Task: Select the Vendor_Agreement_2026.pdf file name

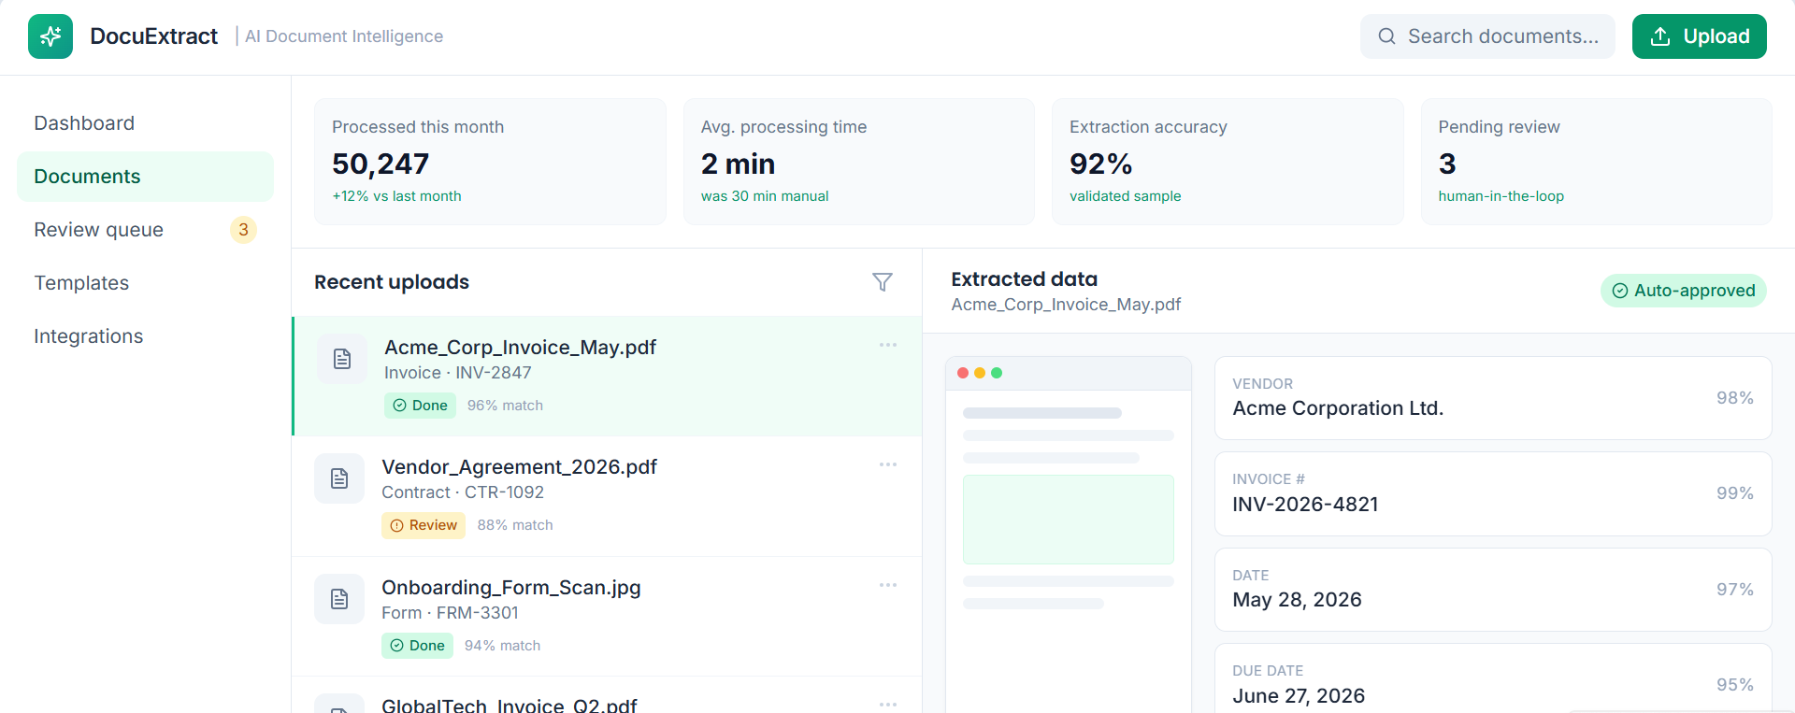Action: coord(519,467)
